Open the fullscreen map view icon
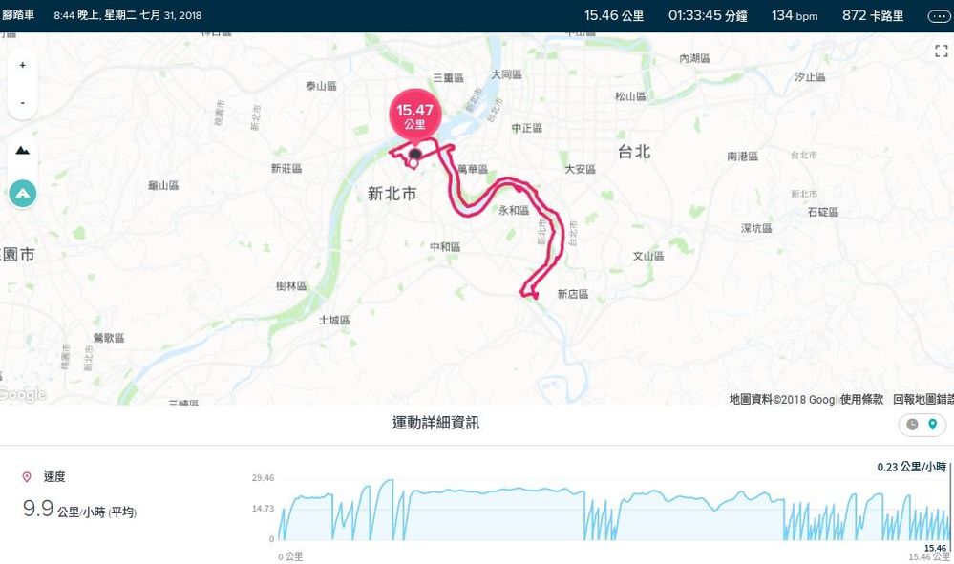This screenshot has height=564, width=954. [942, 51]
